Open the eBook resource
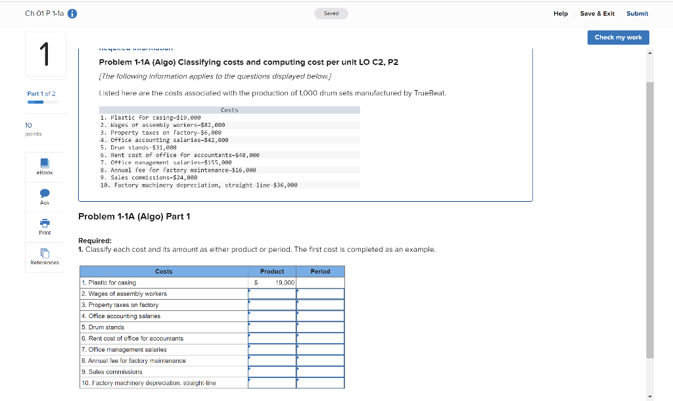The width and height of the screenshot is (673, 401). click(45, 167)
